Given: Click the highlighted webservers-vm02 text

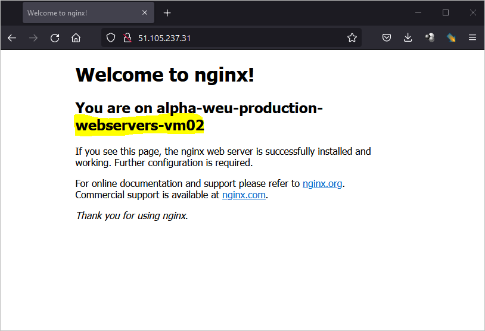Looking at the screenshot, I should [140, 126].
